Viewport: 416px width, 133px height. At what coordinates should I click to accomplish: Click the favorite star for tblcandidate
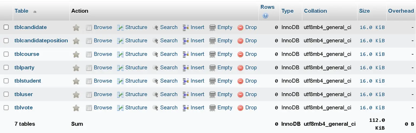point(76,28)
